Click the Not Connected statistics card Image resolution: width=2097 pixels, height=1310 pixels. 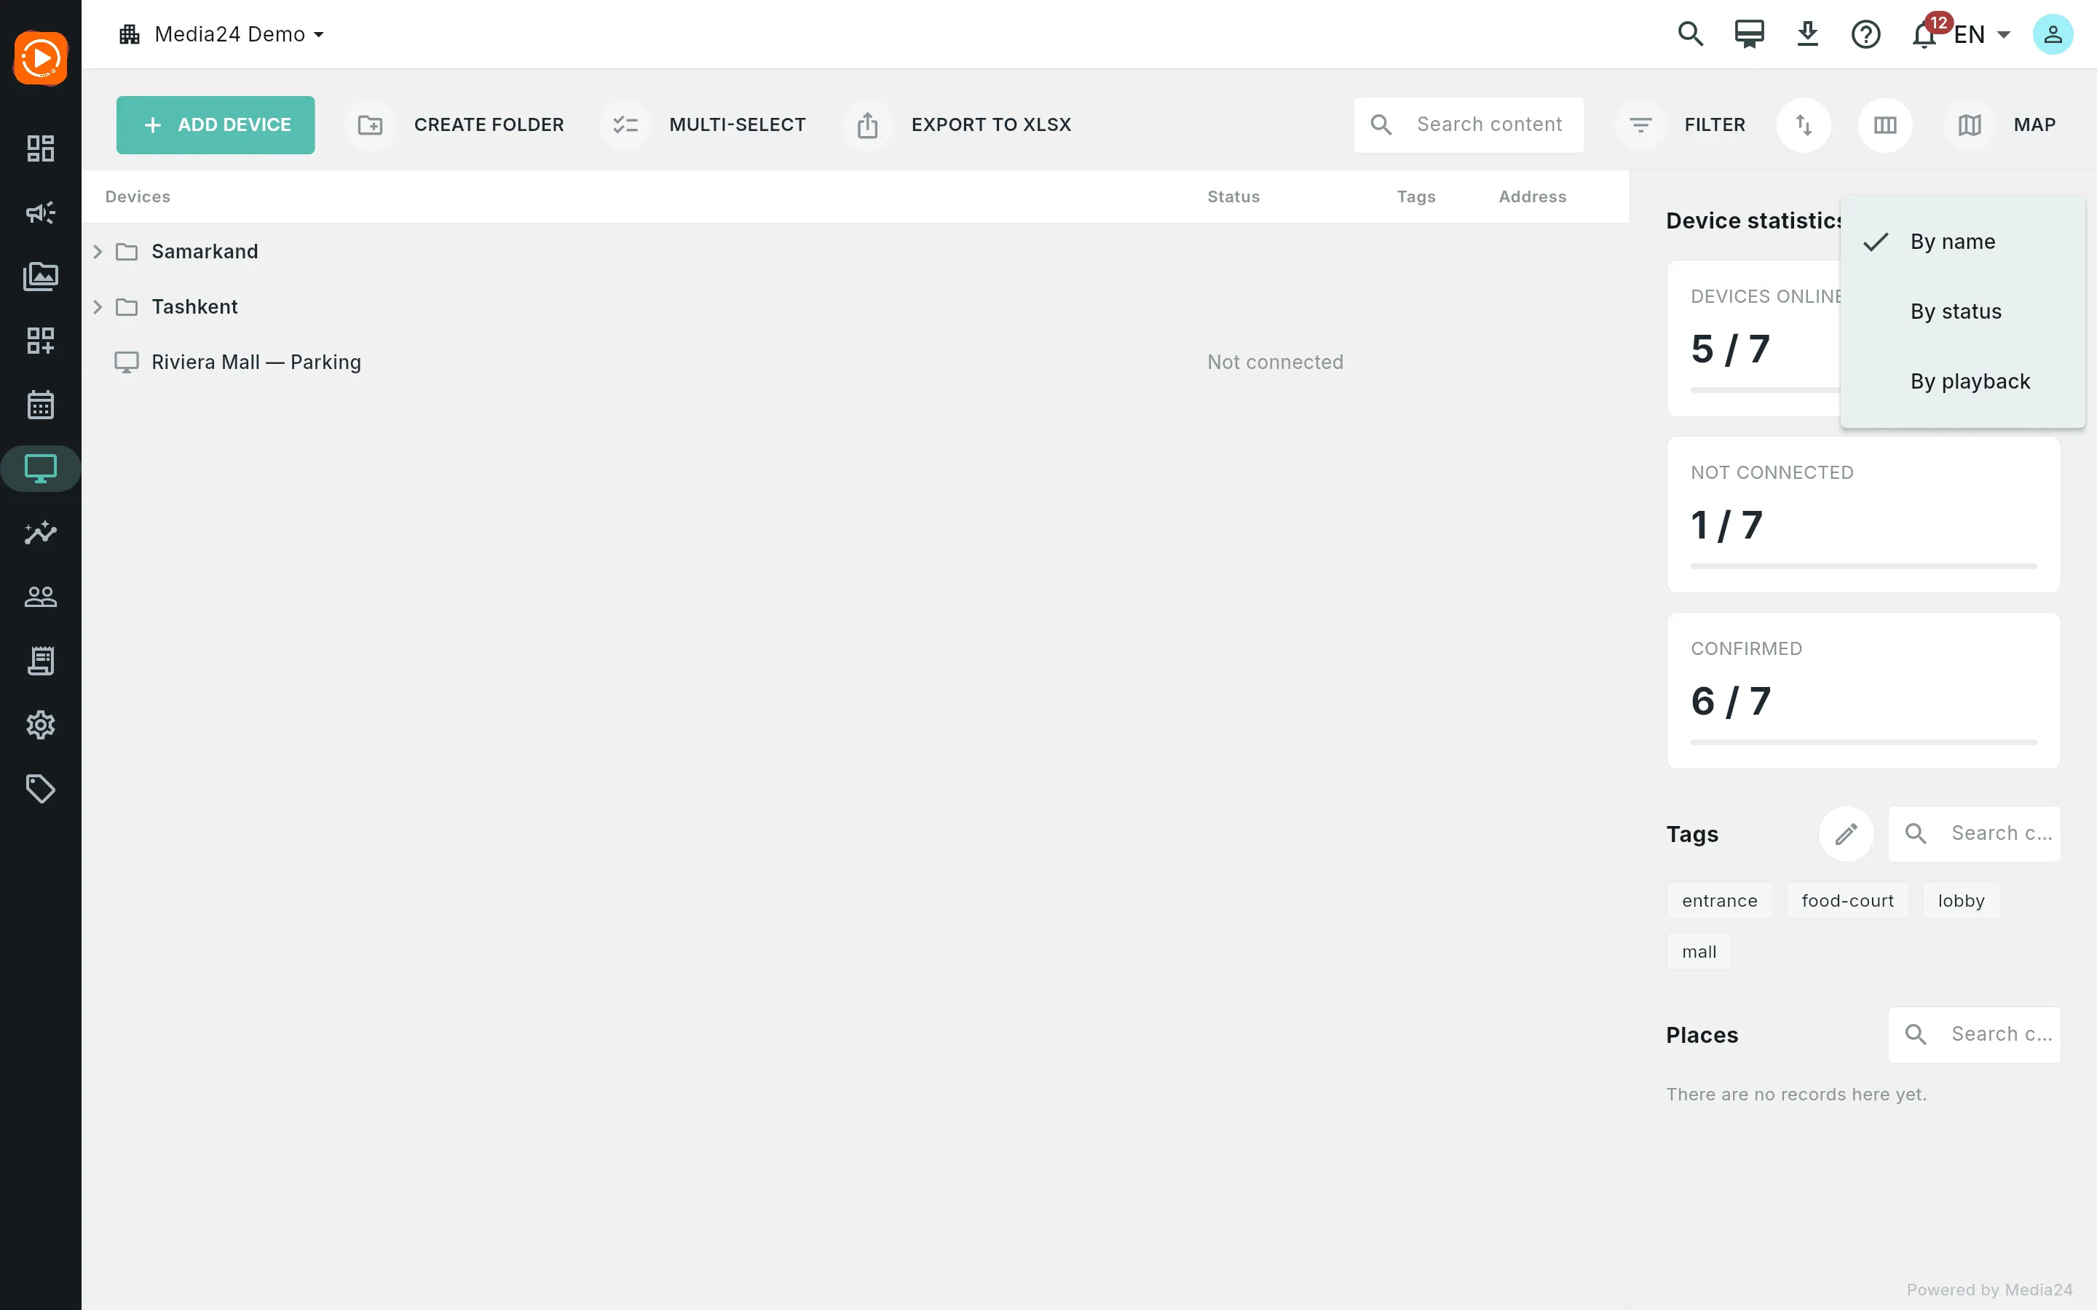[x=1863, y=515]
